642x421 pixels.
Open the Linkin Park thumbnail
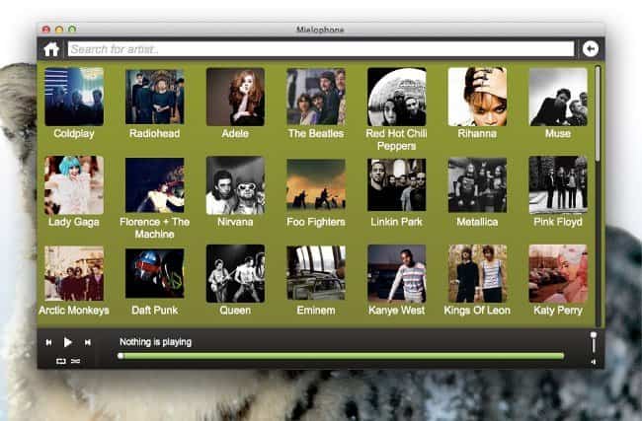pos(397,185)
